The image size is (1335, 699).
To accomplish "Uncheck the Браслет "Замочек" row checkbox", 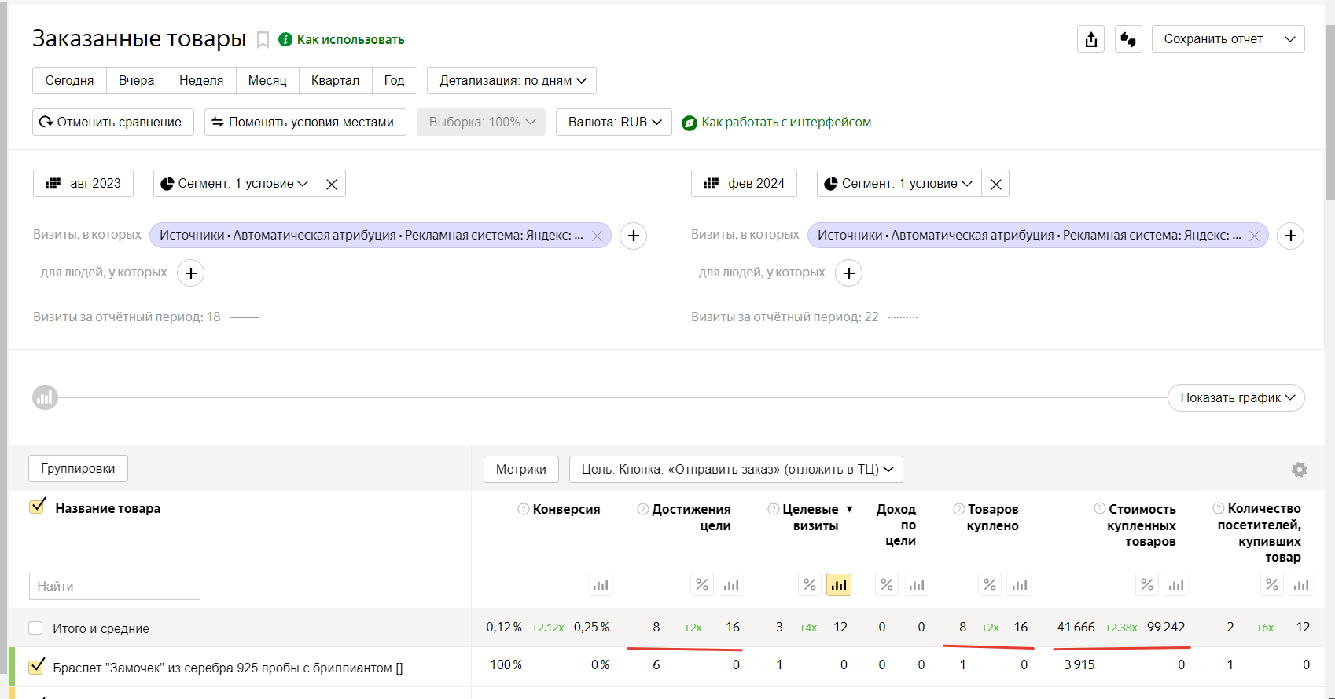I will pos(36,667).
